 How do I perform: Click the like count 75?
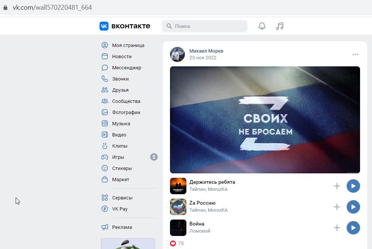pos(181,243)
